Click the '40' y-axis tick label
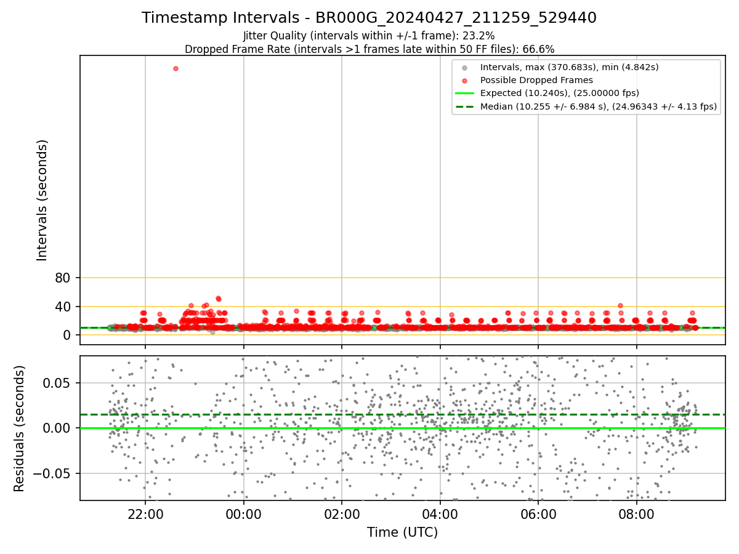This screenshot has height=554, width=739. [x=63, y=307]
